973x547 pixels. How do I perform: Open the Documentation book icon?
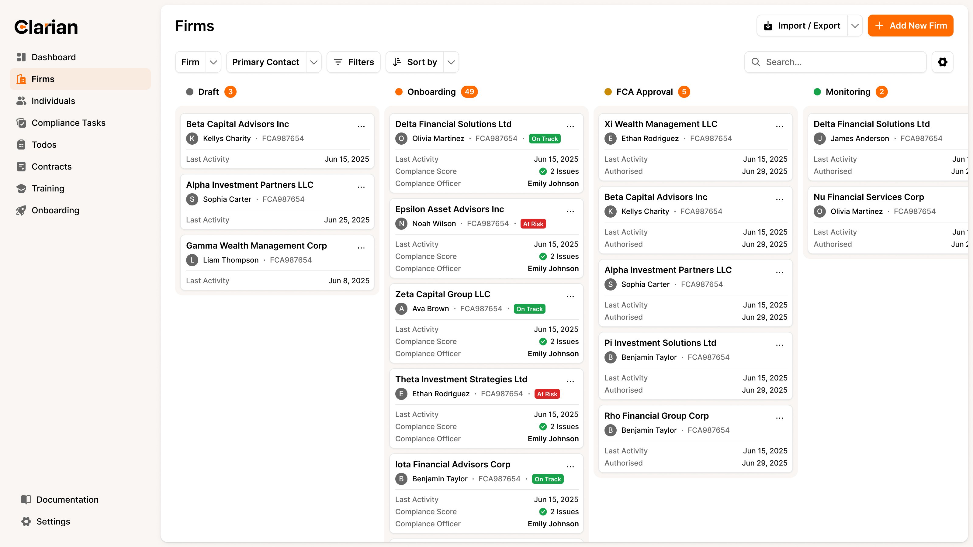coord(26,499)
